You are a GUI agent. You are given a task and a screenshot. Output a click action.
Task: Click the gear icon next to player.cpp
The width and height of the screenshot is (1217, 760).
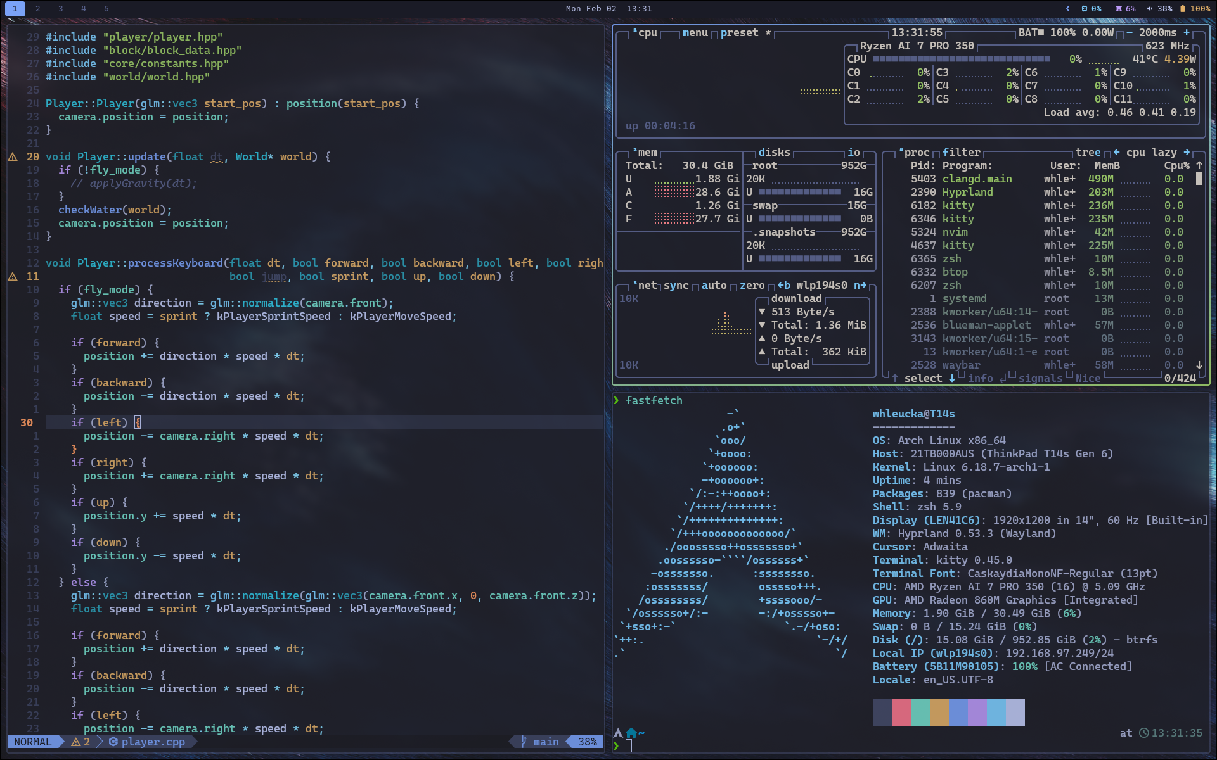(113, 742)
